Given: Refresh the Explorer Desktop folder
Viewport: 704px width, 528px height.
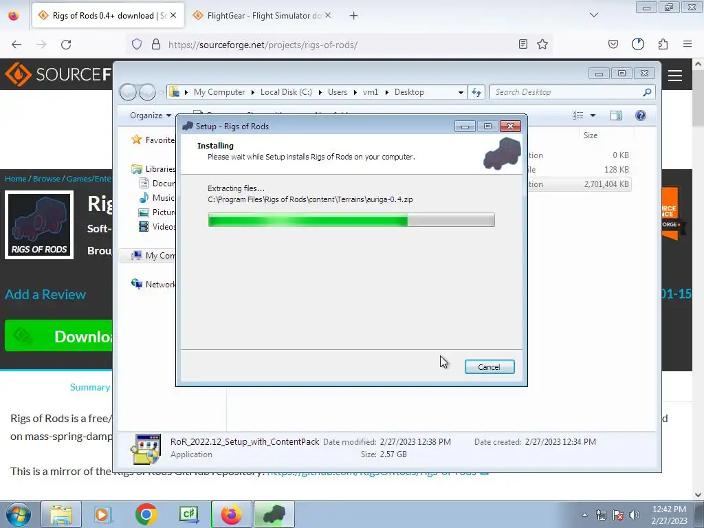Looking at the screenshot, I should tap(476, 92).
